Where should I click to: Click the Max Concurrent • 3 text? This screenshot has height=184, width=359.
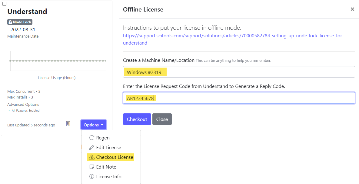click(24, 92)
